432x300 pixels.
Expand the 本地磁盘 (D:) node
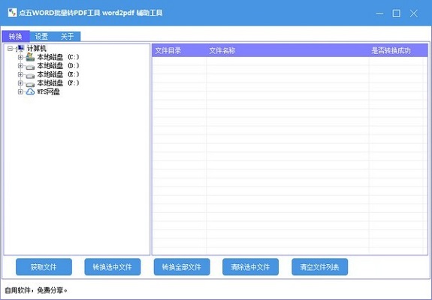(x=20, y=66)
